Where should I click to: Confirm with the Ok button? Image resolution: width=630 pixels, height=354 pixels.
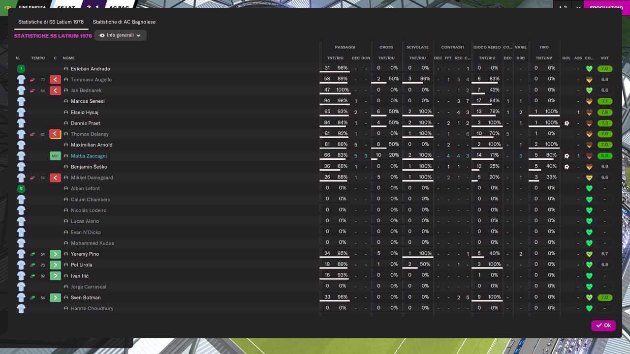tap(603, 325)
